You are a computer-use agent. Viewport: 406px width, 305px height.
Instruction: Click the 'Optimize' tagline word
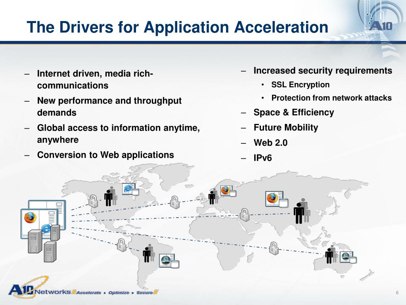[119, 293]
